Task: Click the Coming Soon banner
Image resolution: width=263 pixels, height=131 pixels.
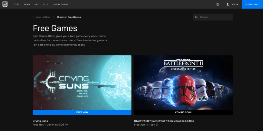Action: click(x=183, y=113)
